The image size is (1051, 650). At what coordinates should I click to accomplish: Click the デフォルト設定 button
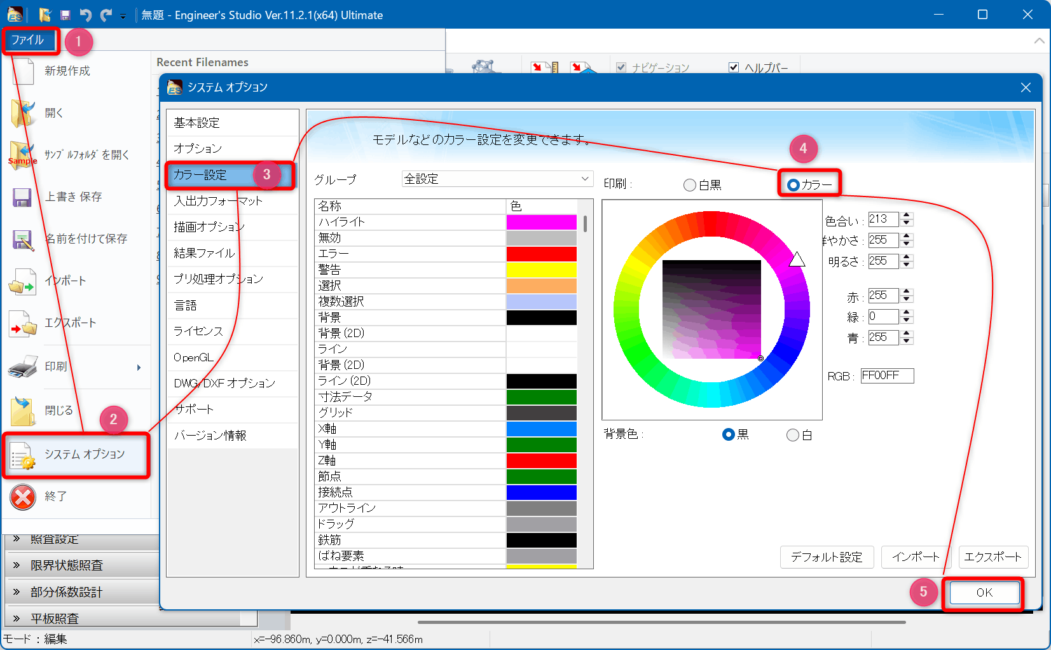827,557
